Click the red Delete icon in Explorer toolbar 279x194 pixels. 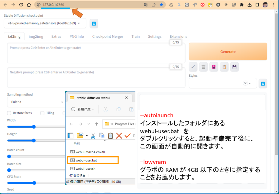click(x=119, y=135)
